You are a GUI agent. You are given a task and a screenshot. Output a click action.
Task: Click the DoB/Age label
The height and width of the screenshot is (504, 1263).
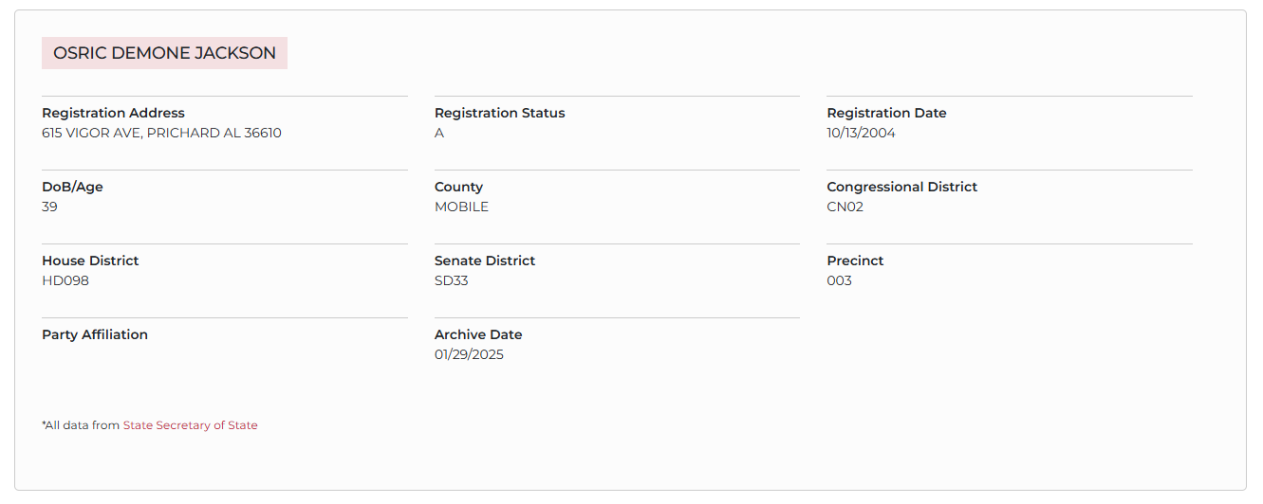click(72, 187)
